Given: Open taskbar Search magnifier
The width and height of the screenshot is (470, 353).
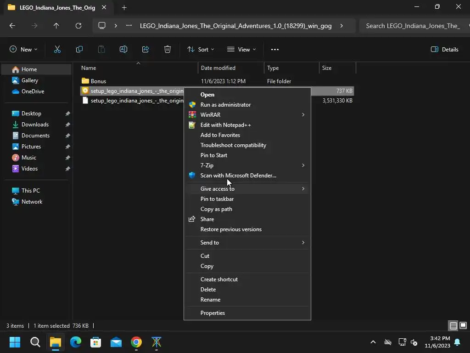Looking at the screenshot, I should [35, 342].
